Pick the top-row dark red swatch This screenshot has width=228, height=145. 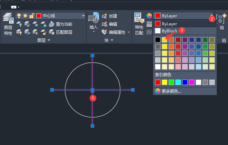tap(178, 40)
